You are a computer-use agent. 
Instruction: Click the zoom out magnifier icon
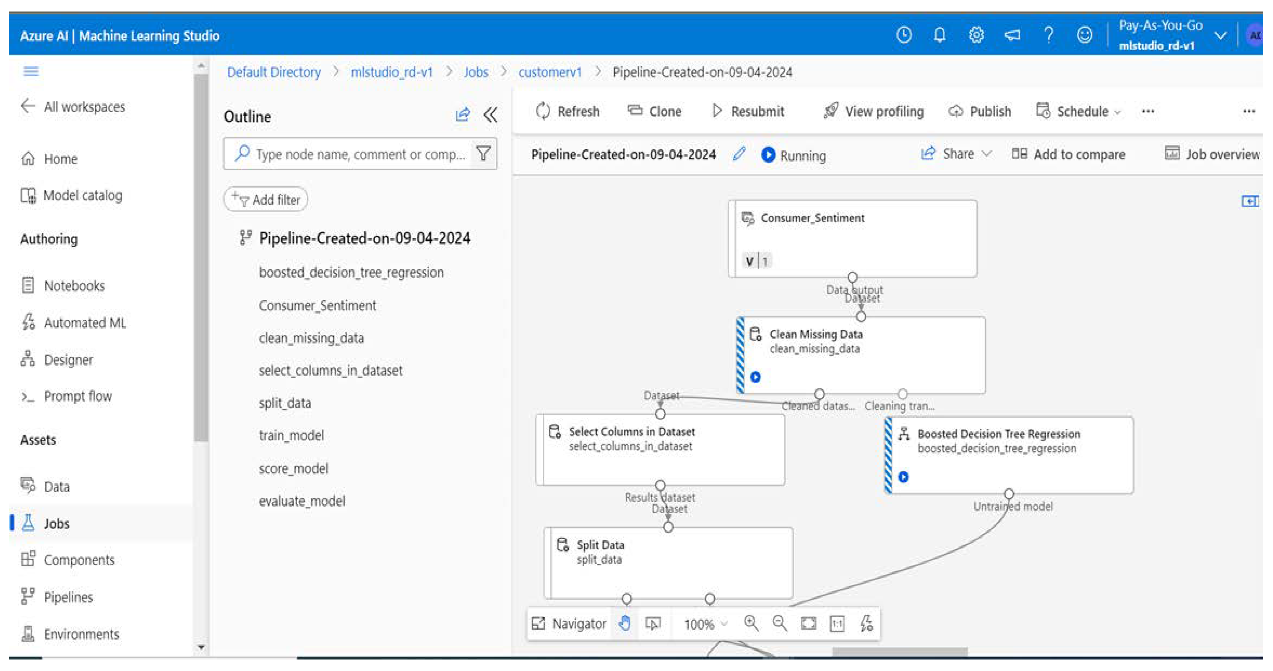point(780,623)
